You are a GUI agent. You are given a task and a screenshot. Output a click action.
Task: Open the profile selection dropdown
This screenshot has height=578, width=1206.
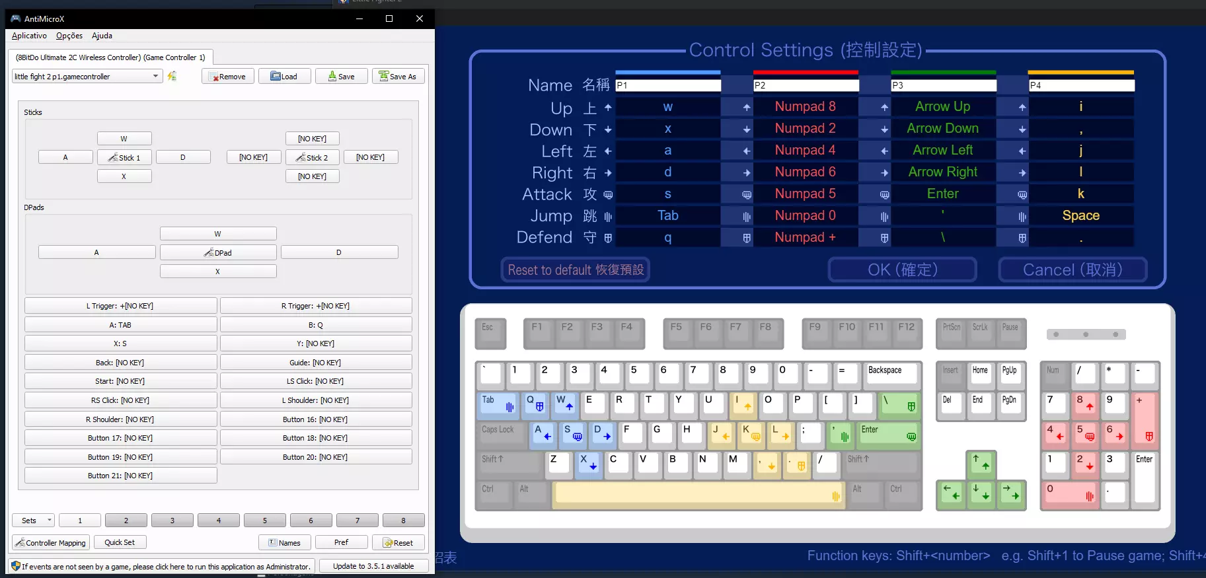(x=87, y=77)
